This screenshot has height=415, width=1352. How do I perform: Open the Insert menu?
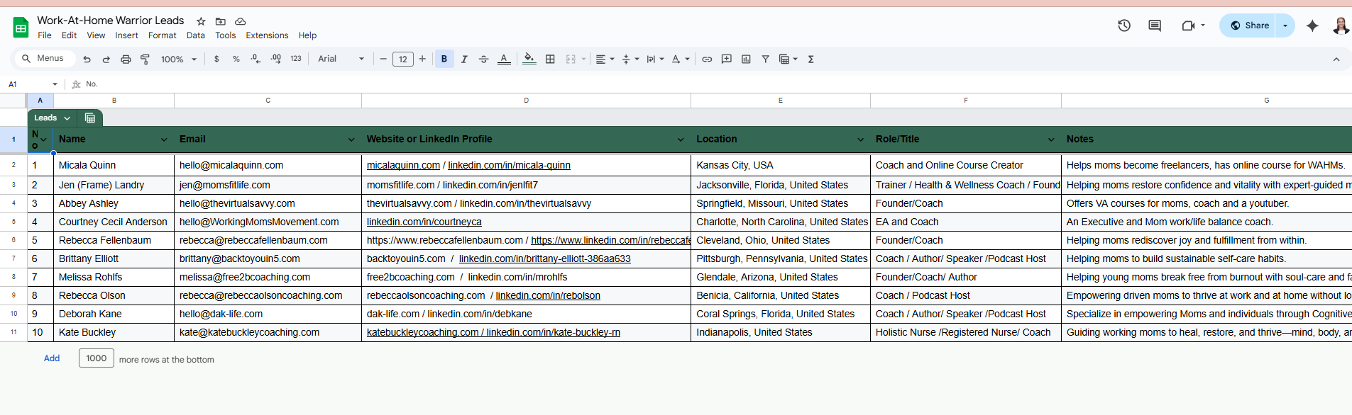tap(127, 35)
